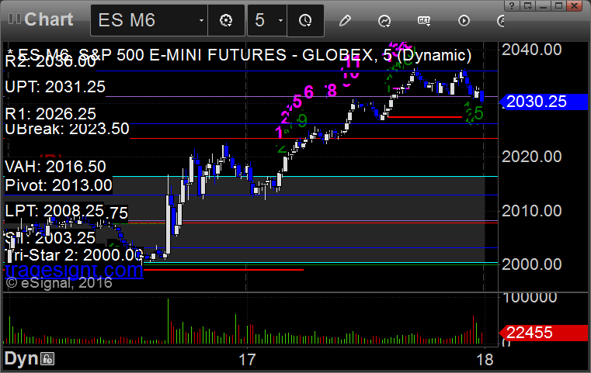591x373 pixels.
Task: Click the eSignal 2016 copyright text
Action: [59, 283]
